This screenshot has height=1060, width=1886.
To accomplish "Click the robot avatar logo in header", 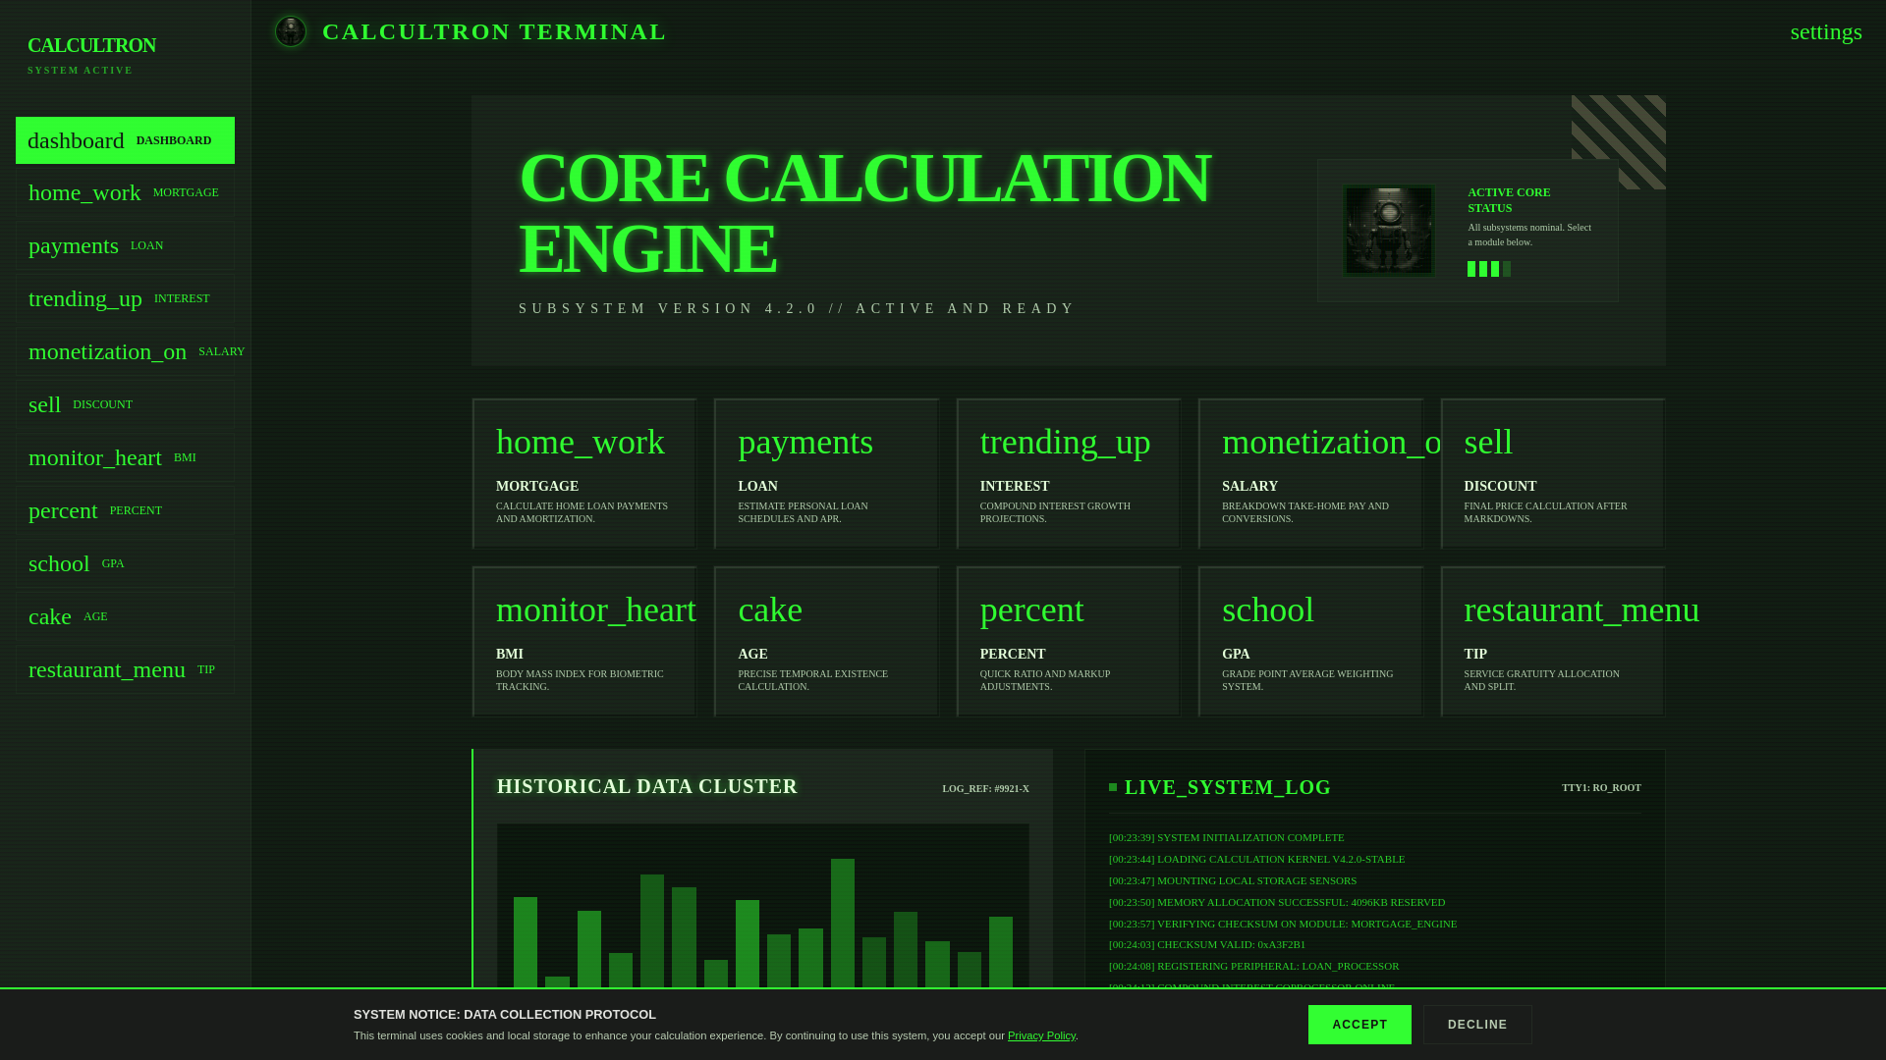I will pyautogui.click(x=291, y=31).
